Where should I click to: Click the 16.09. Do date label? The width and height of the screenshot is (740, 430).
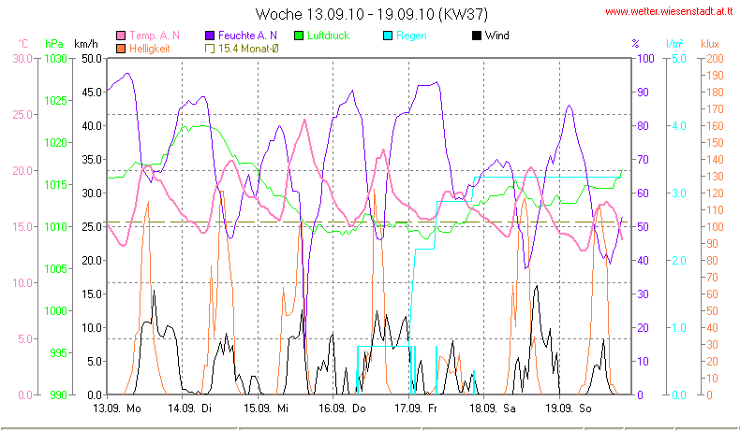pyautogui.click(x=342, y=408)
